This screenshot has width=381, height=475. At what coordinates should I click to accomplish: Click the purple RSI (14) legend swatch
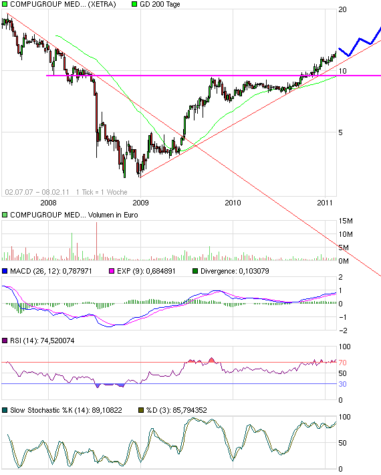tap(5, 341)
